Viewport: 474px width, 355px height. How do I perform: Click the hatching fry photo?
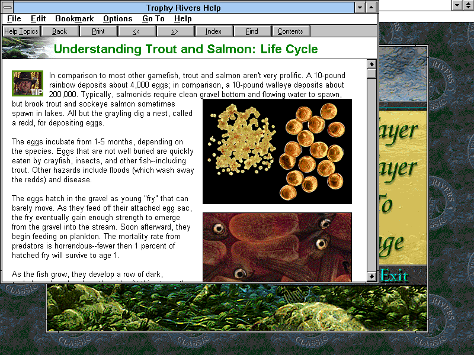click(277, 247)
